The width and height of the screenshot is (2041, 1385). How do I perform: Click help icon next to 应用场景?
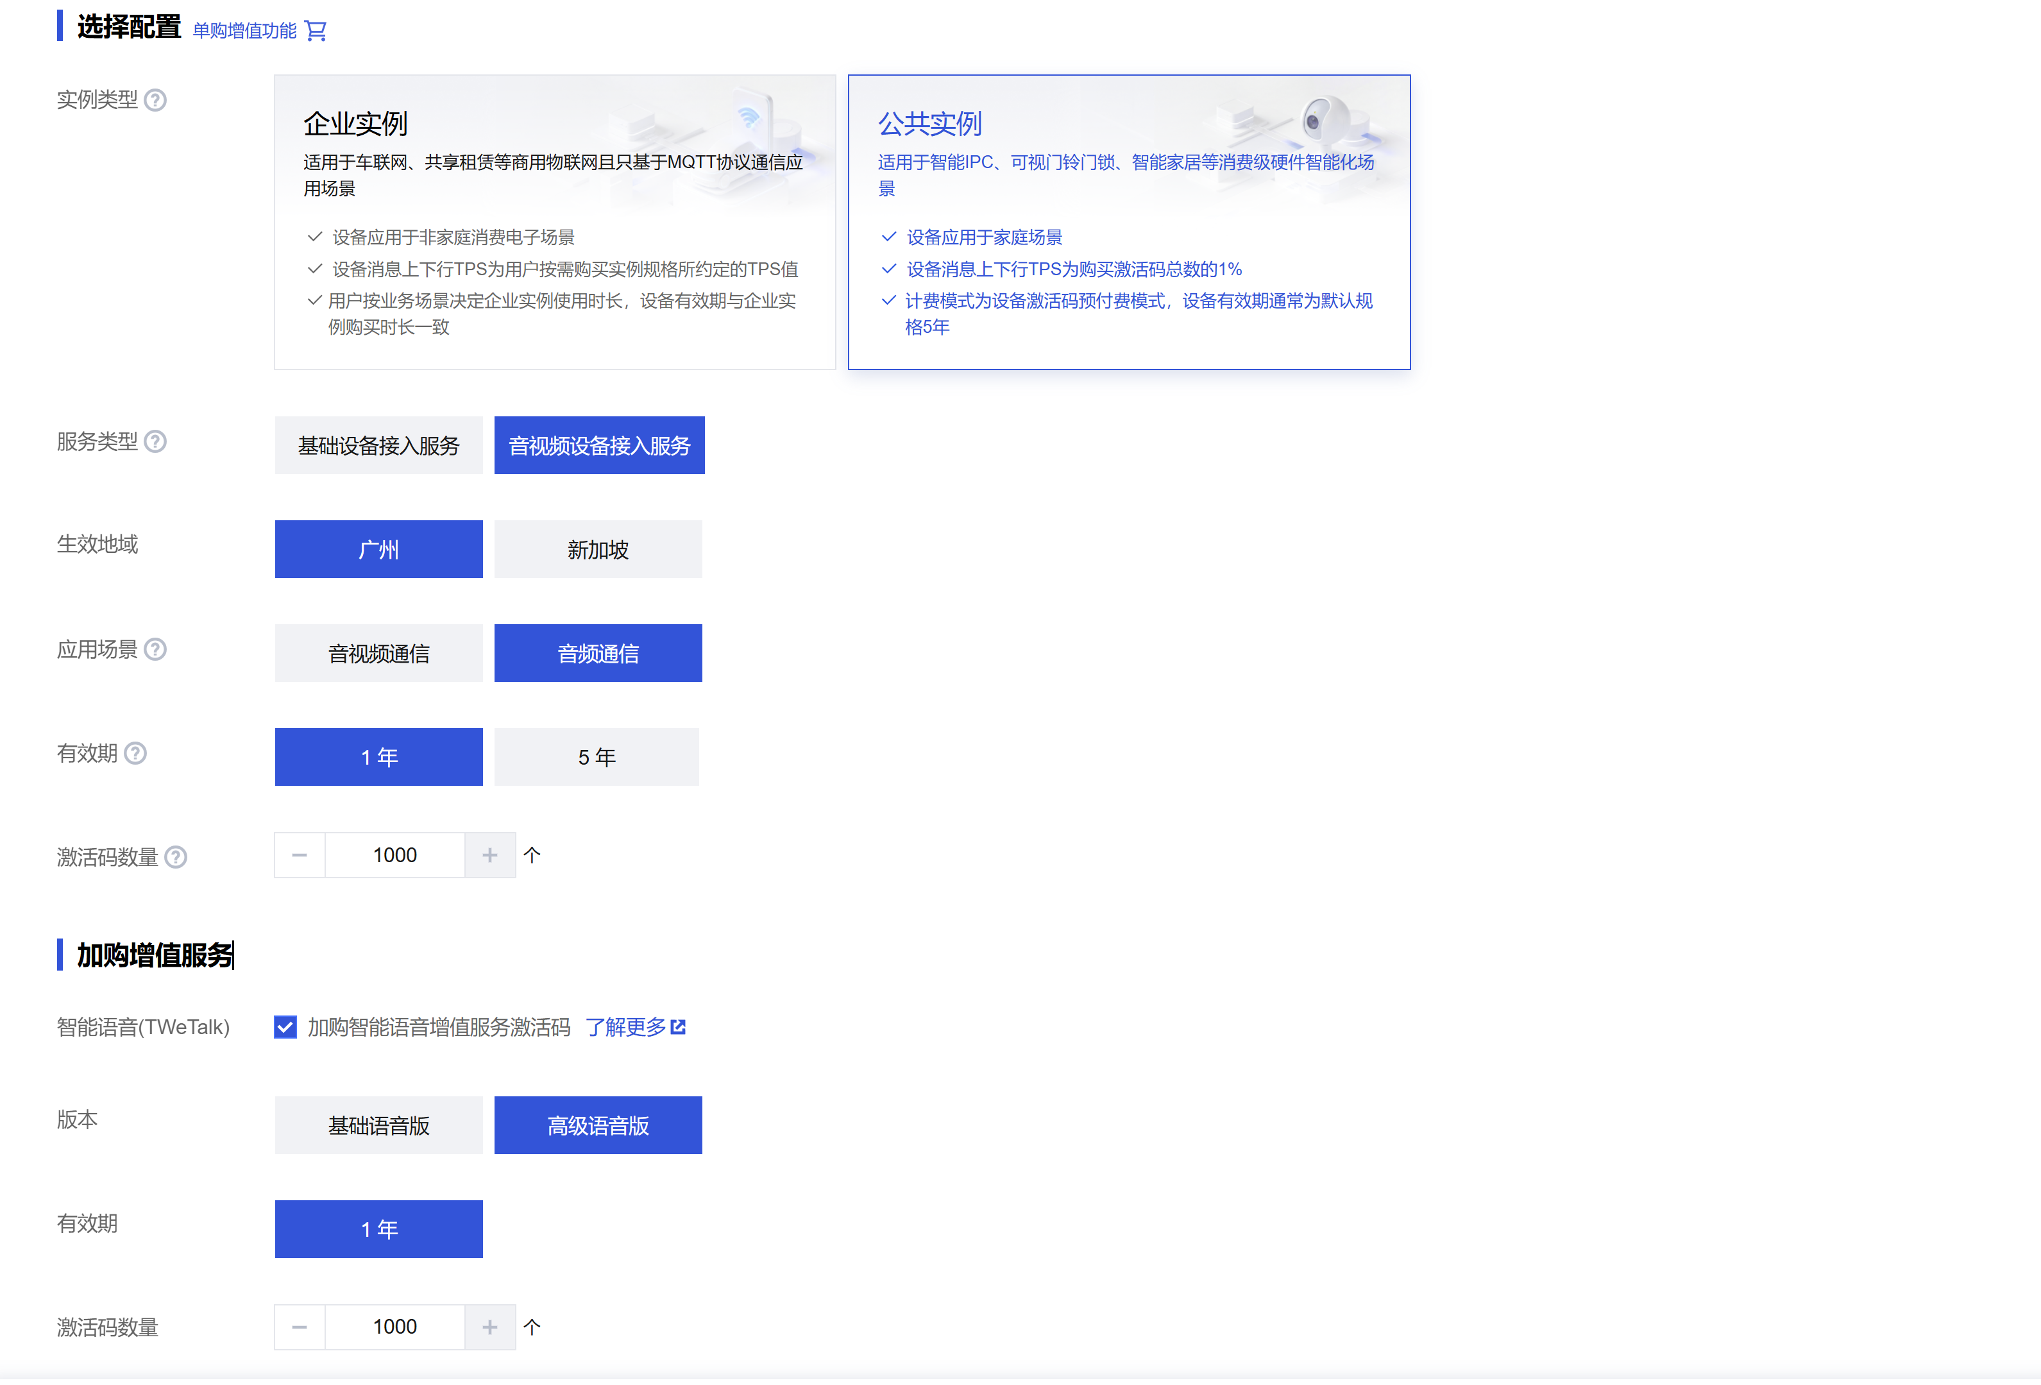click(x=155, y=650)
